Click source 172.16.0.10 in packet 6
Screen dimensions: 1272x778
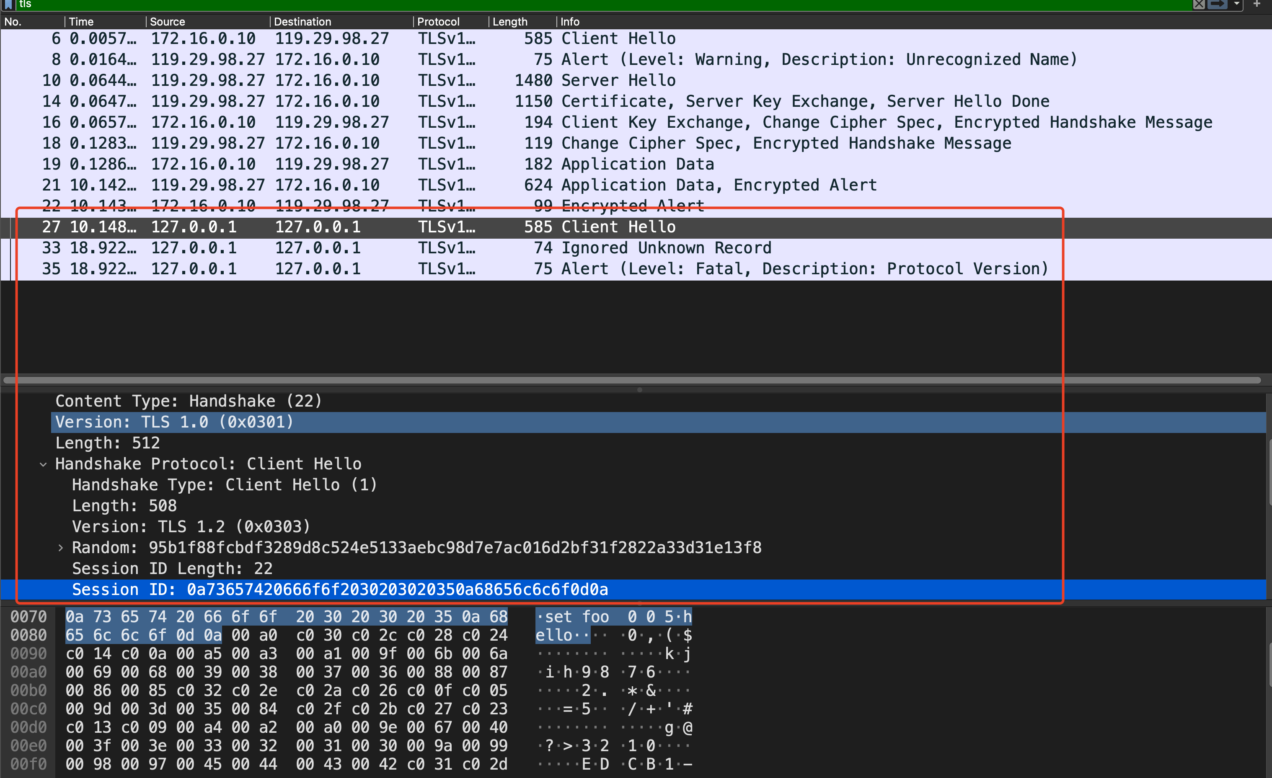[203, 39]
